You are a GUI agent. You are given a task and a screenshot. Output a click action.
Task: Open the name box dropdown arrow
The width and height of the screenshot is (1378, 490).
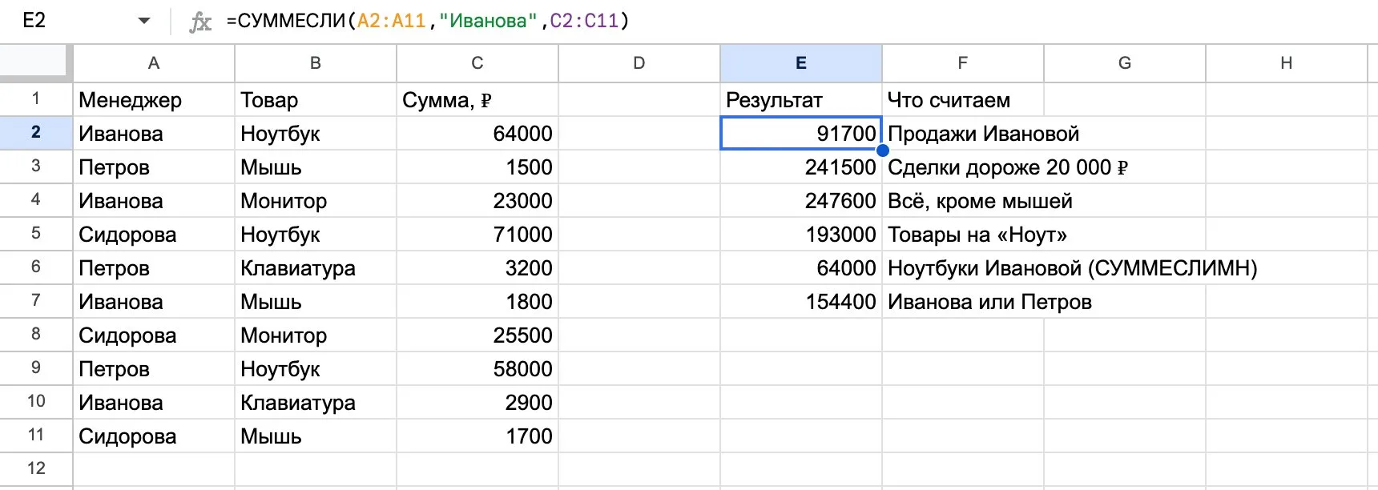[144, 21]
